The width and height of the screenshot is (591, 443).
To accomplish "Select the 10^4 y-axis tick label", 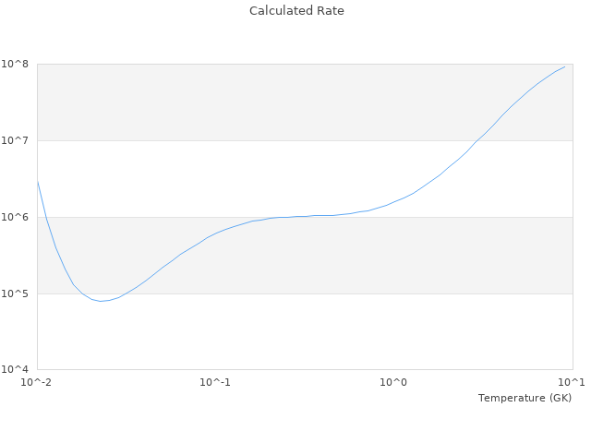I will click(x=17, y=370).
